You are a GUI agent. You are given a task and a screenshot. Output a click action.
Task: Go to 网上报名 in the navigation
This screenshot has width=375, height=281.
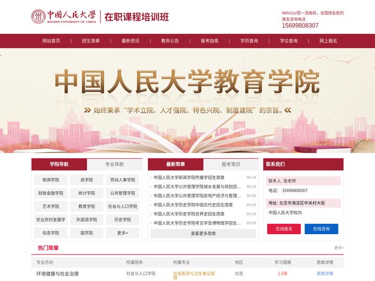(x=328, y=41)
